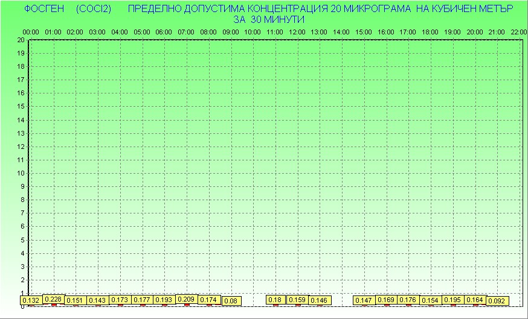This screenshot has height=319, width=528.
Task: Select the 06:00 time label
Action: click(164, 33)
